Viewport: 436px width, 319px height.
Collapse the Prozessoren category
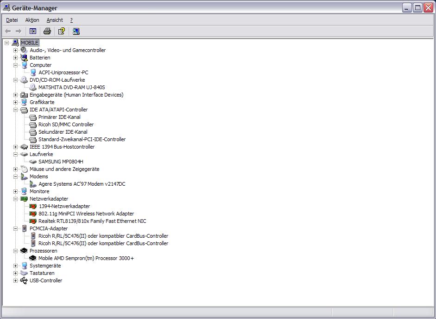[x=16, y=251]
